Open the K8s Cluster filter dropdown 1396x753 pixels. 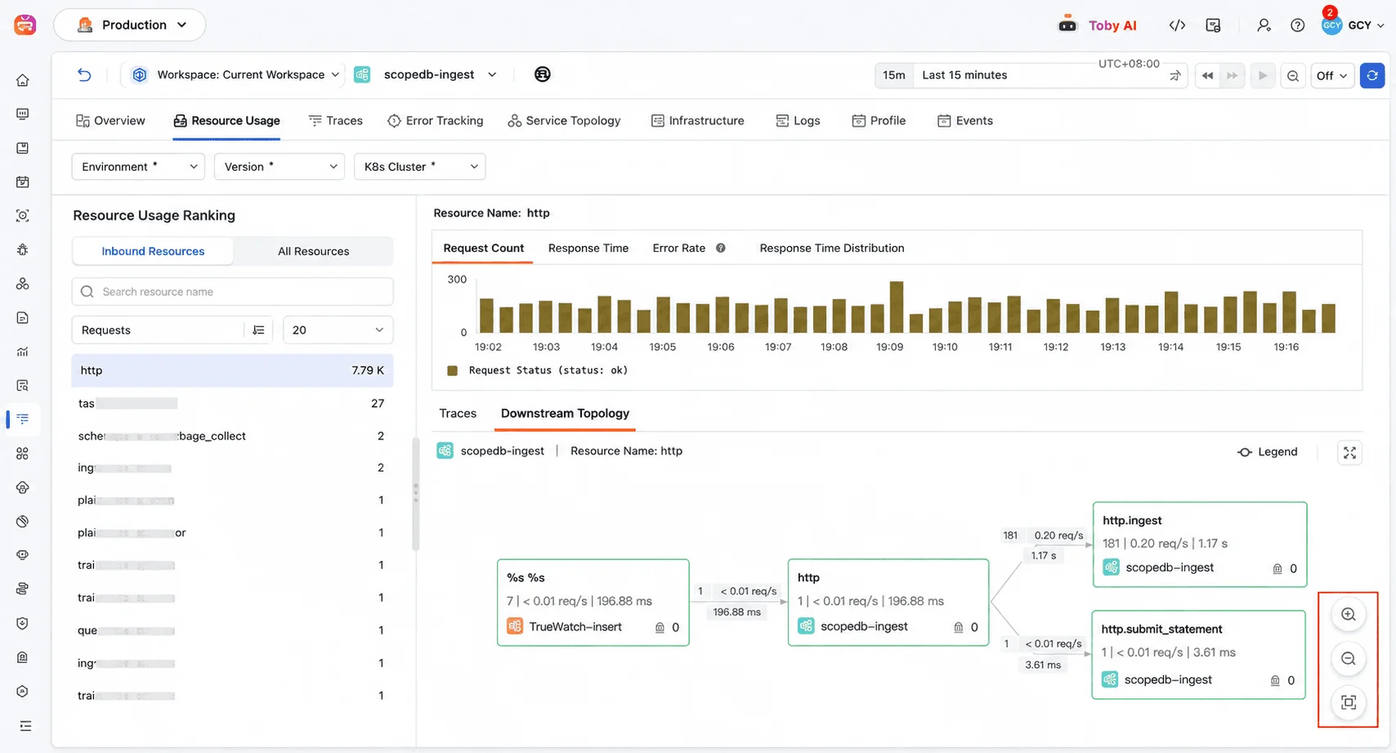(419, 167)
